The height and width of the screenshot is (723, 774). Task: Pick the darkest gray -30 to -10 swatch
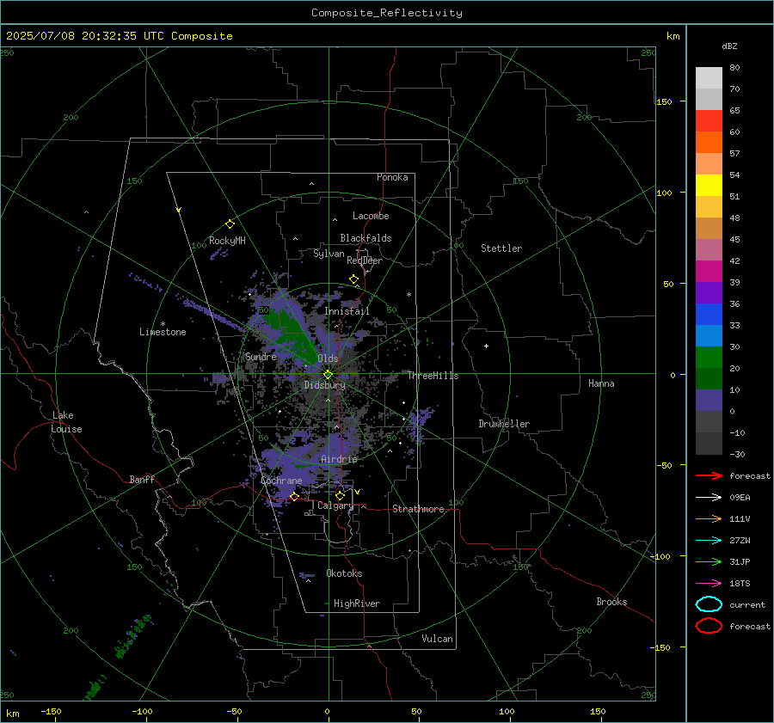[709, 444]
